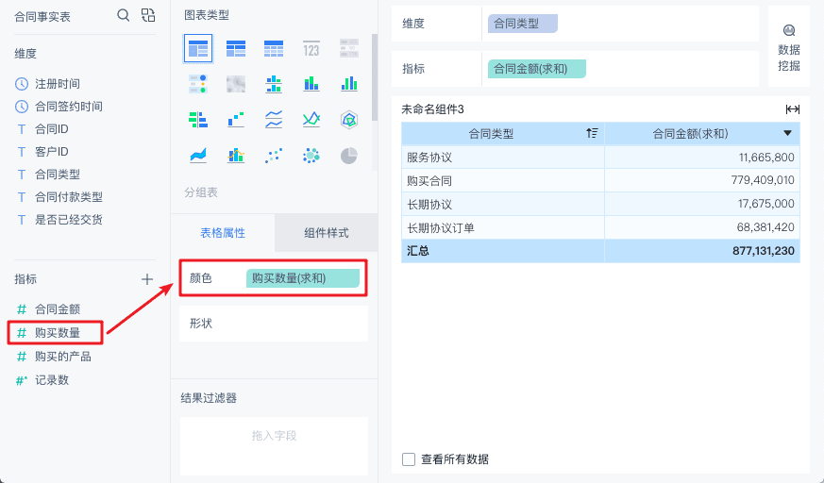Click the value 68,381,420
This screenshot has width=824, height=483.
click(765, 227)
